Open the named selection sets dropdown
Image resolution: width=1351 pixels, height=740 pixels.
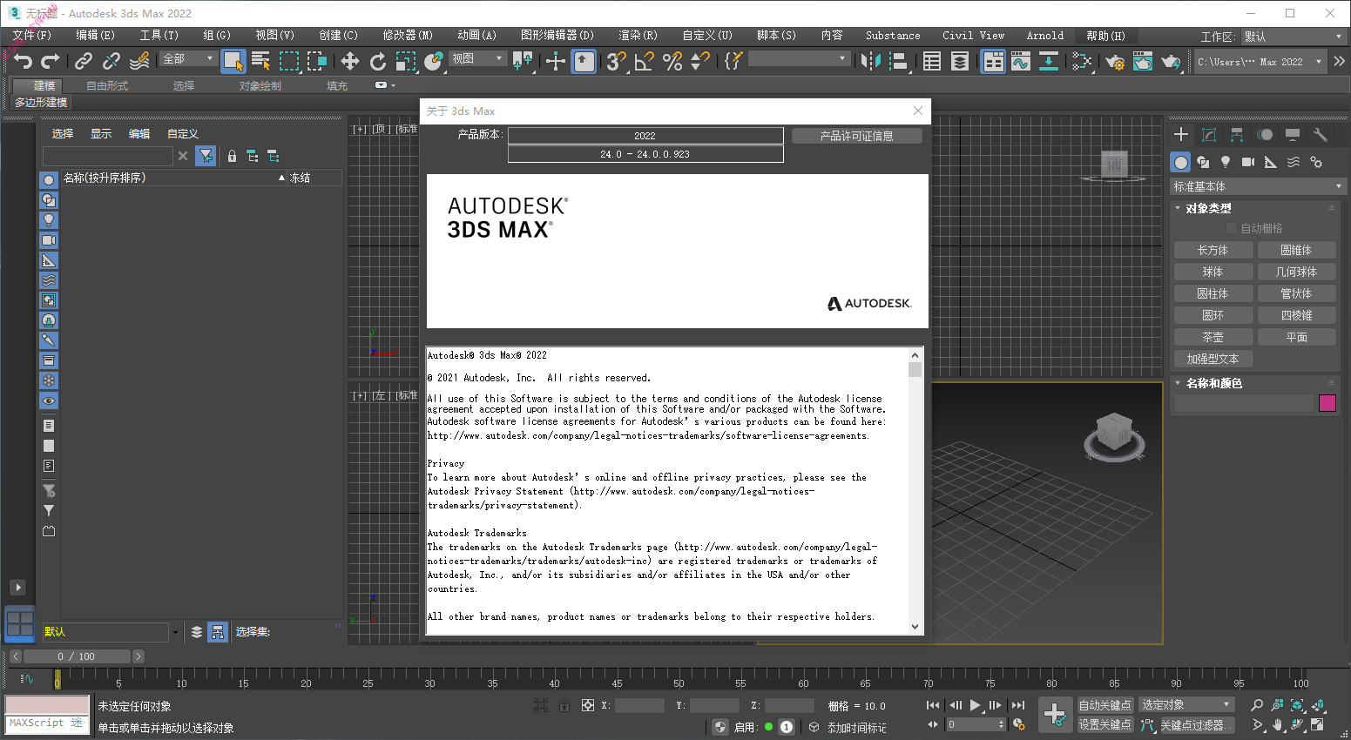click(x=799, y=58)
